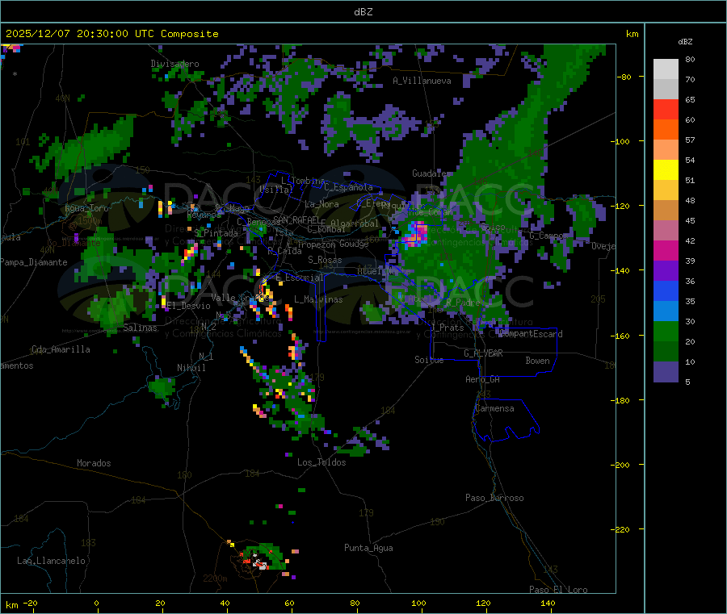The height and width of the screenshot is (614, 727).
Task: Click the magenta storm core west of G_Campos
Action: [x=417, y=233]
